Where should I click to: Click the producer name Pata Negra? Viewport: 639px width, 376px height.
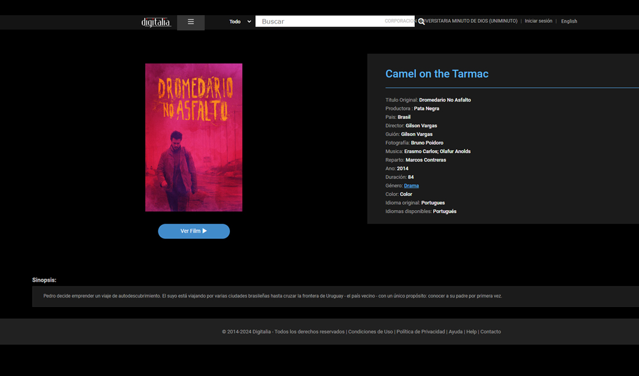pos(427,108)
